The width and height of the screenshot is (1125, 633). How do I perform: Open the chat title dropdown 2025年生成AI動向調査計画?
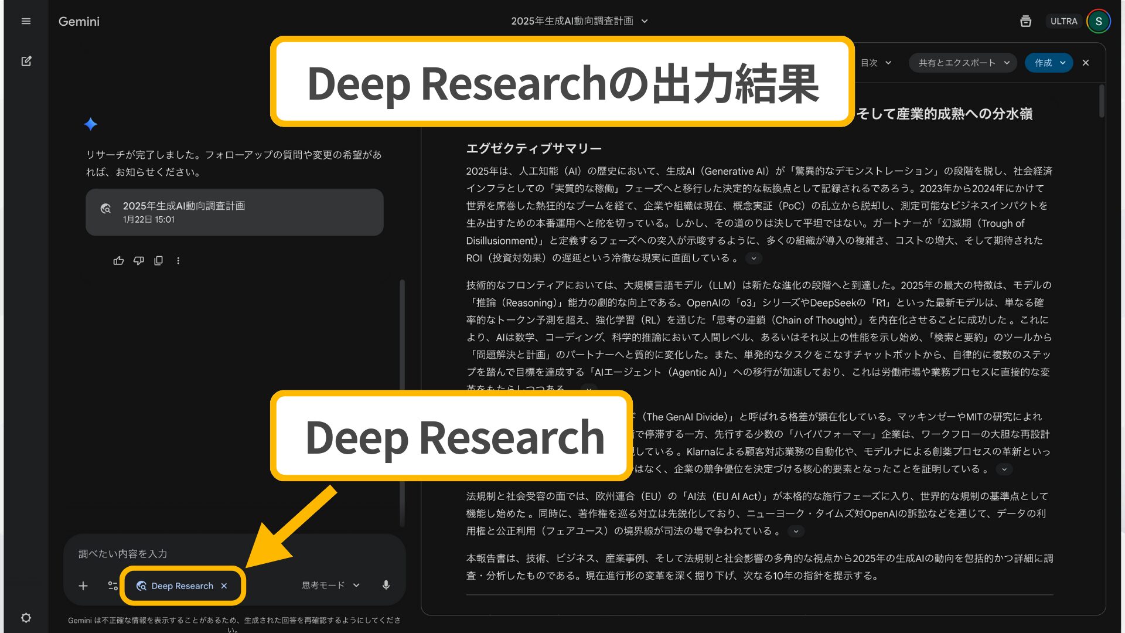[x=579, y=21]
